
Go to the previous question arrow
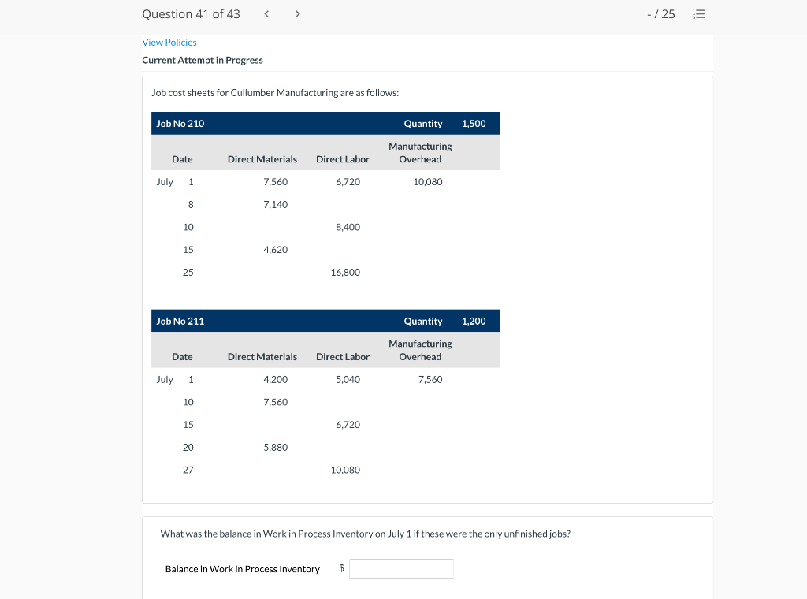[x=266, y=14]
